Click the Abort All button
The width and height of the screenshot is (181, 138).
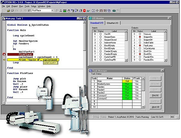click(155, 107)
